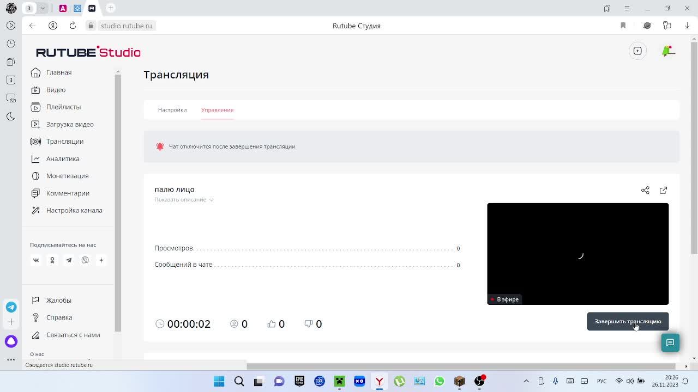
Task: Expand Показать описание under the stream title
Action: tap(184, 199)
